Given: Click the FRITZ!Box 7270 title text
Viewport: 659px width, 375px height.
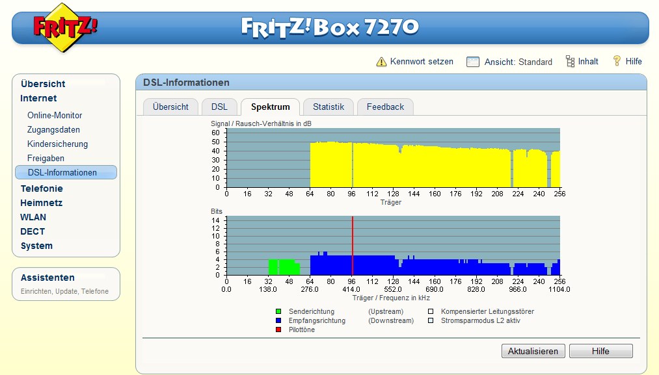Looking at the screenshot, I should tap(330, 27).
